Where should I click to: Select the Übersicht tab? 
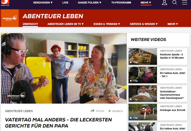pos(30,24)
